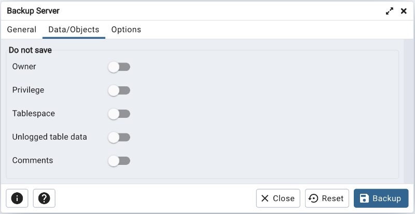The image size is (415, 214).
Task: Click the Backup Server title bar
Action: [182, 11]
